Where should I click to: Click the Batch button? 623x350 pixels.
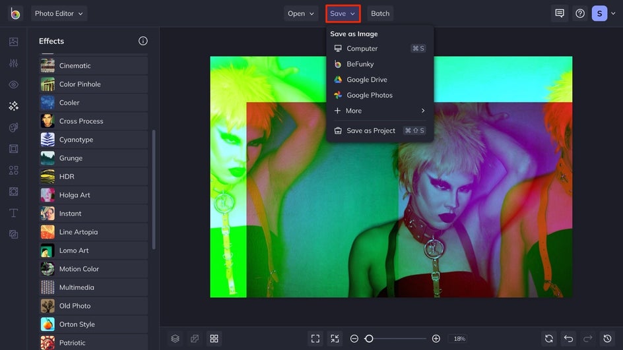380,13
